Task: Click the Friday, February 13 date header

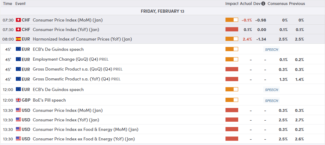Action: coord(162,11)
